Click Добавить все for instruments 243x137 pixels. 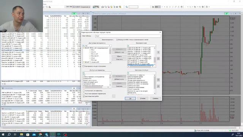tap(119, 52)
